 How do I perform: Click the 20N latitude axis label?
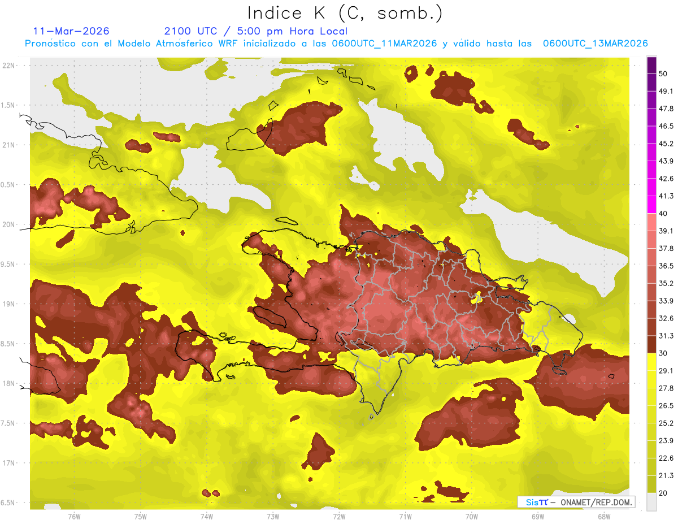pyautogui.click(x=9, y=224)
